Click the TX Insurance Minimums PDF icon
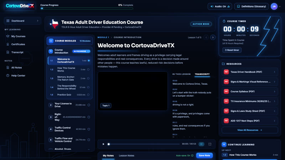 click(x=226, y=101)
